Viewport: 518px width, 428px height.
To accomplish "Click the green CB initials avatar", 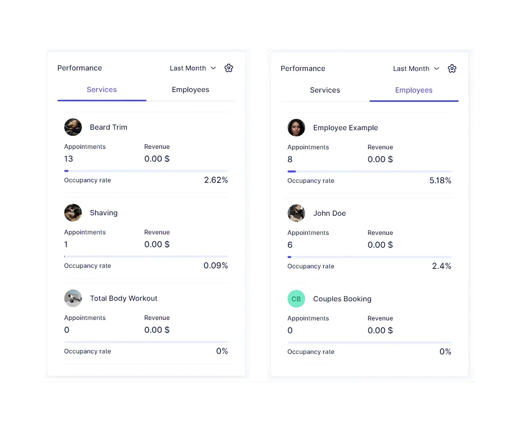I will tap(296, 299).
